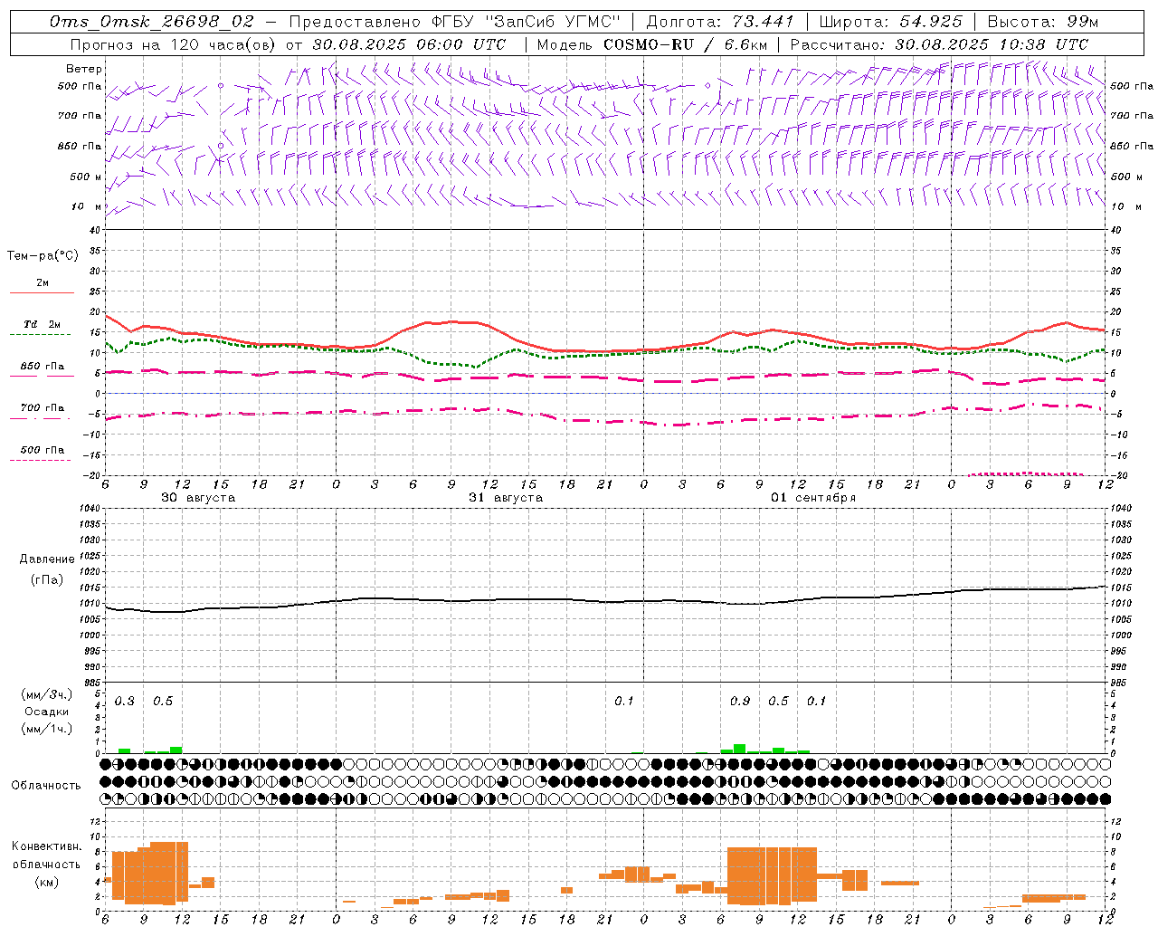
Task: Click the "(мм/3ч.)" precipitation unit label
Action: pos(46,695)
